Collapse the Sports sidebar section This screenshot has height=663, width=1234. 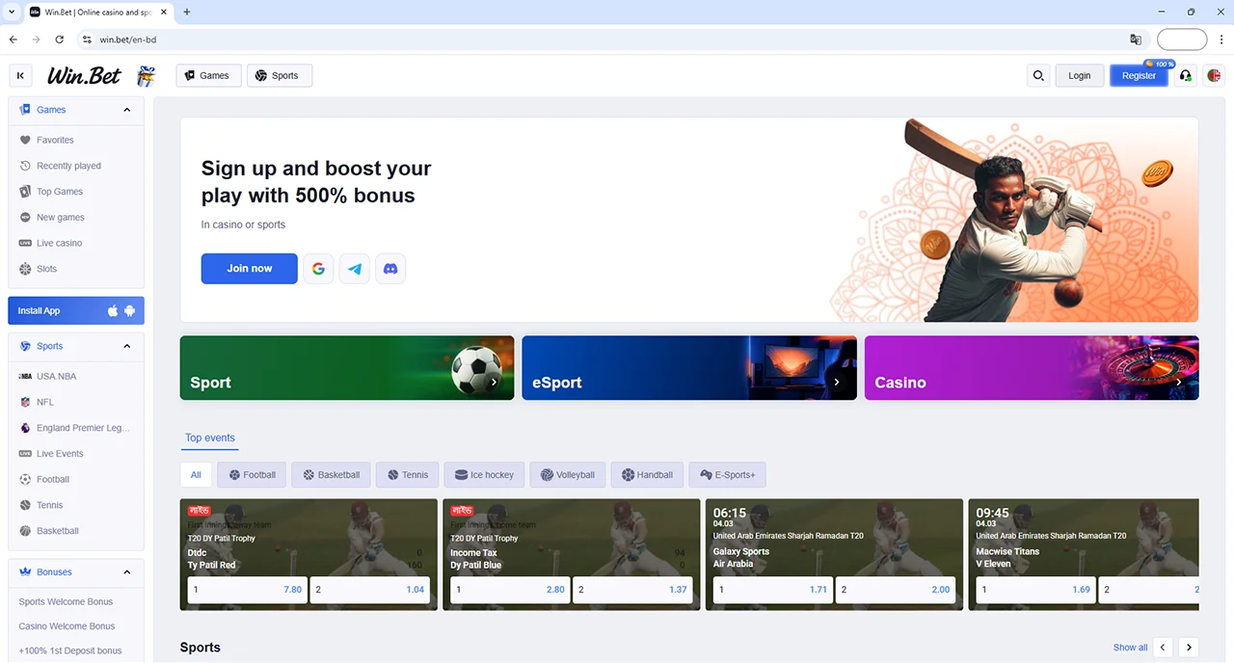point(127,346)
